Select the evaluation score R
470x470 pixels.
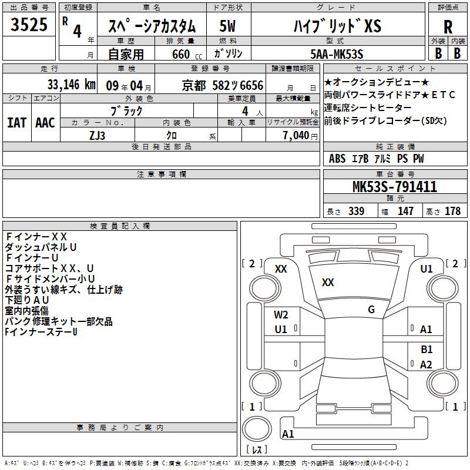pos(448,26)
